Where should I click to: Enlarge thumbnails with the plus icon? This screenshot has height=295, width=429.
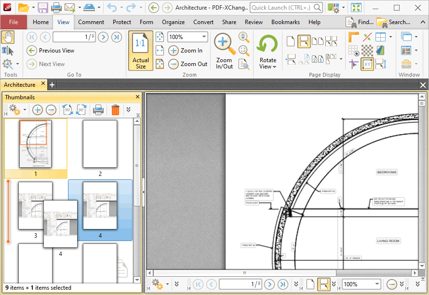37,110
